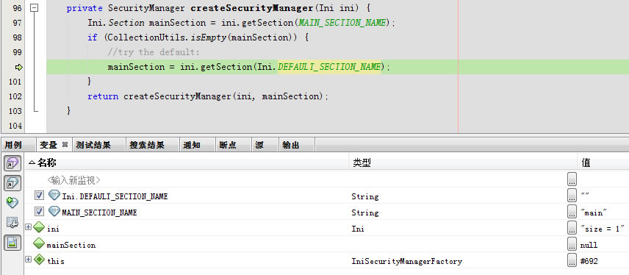Image resolution: width=629 pixels, height=275 pixels.
Task: Switch to the 用例 tab
Action: (x=13, y=145)
